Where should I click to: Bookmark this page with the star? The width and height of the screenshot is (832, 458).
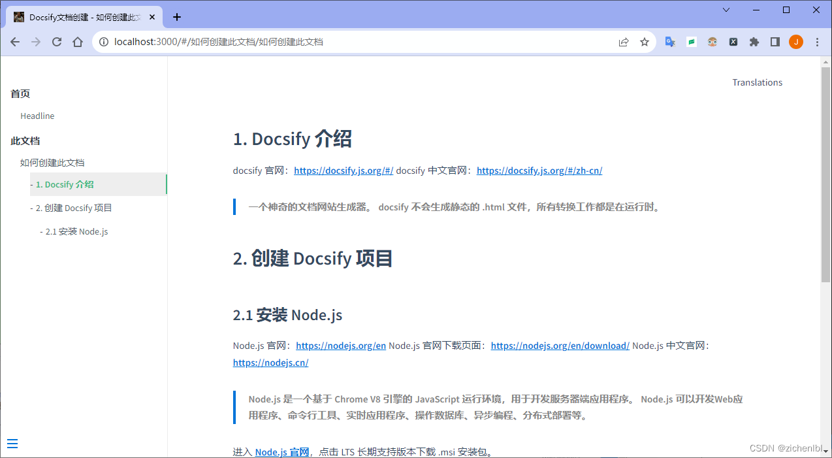(x=645, y=42)
